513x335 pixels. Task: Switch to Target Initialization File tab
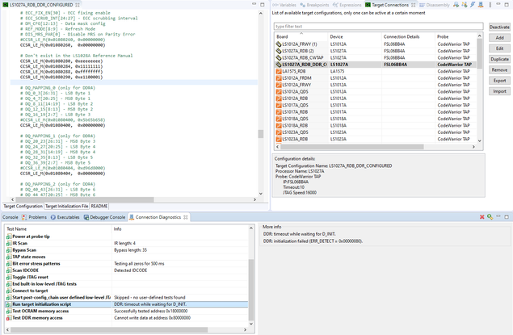pos(67,206)
